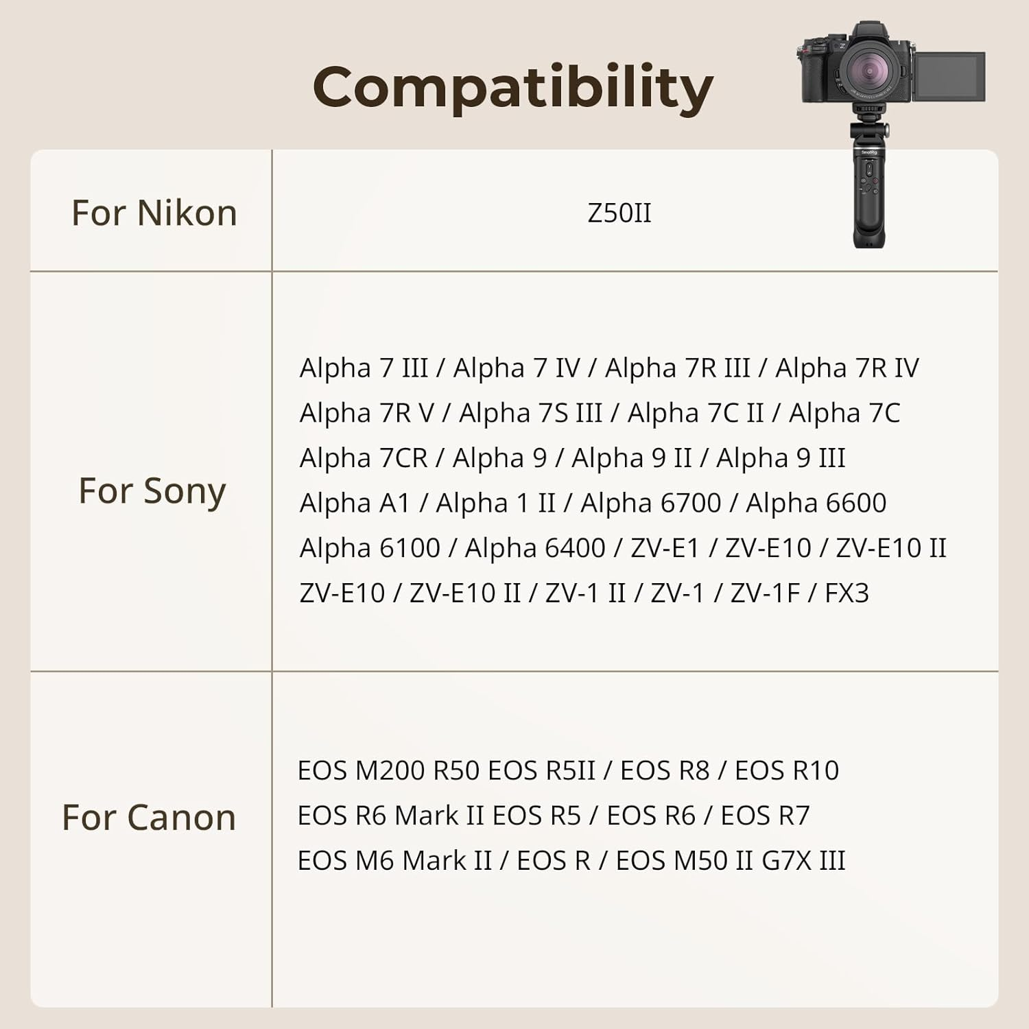1029x1029 pixels.
Task: Click the EOS M200 model text
Action: coord(362,770)
